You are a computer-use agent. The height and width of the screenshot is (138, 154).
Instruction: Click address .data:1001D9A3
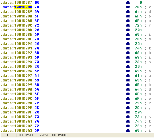(17, 130)
